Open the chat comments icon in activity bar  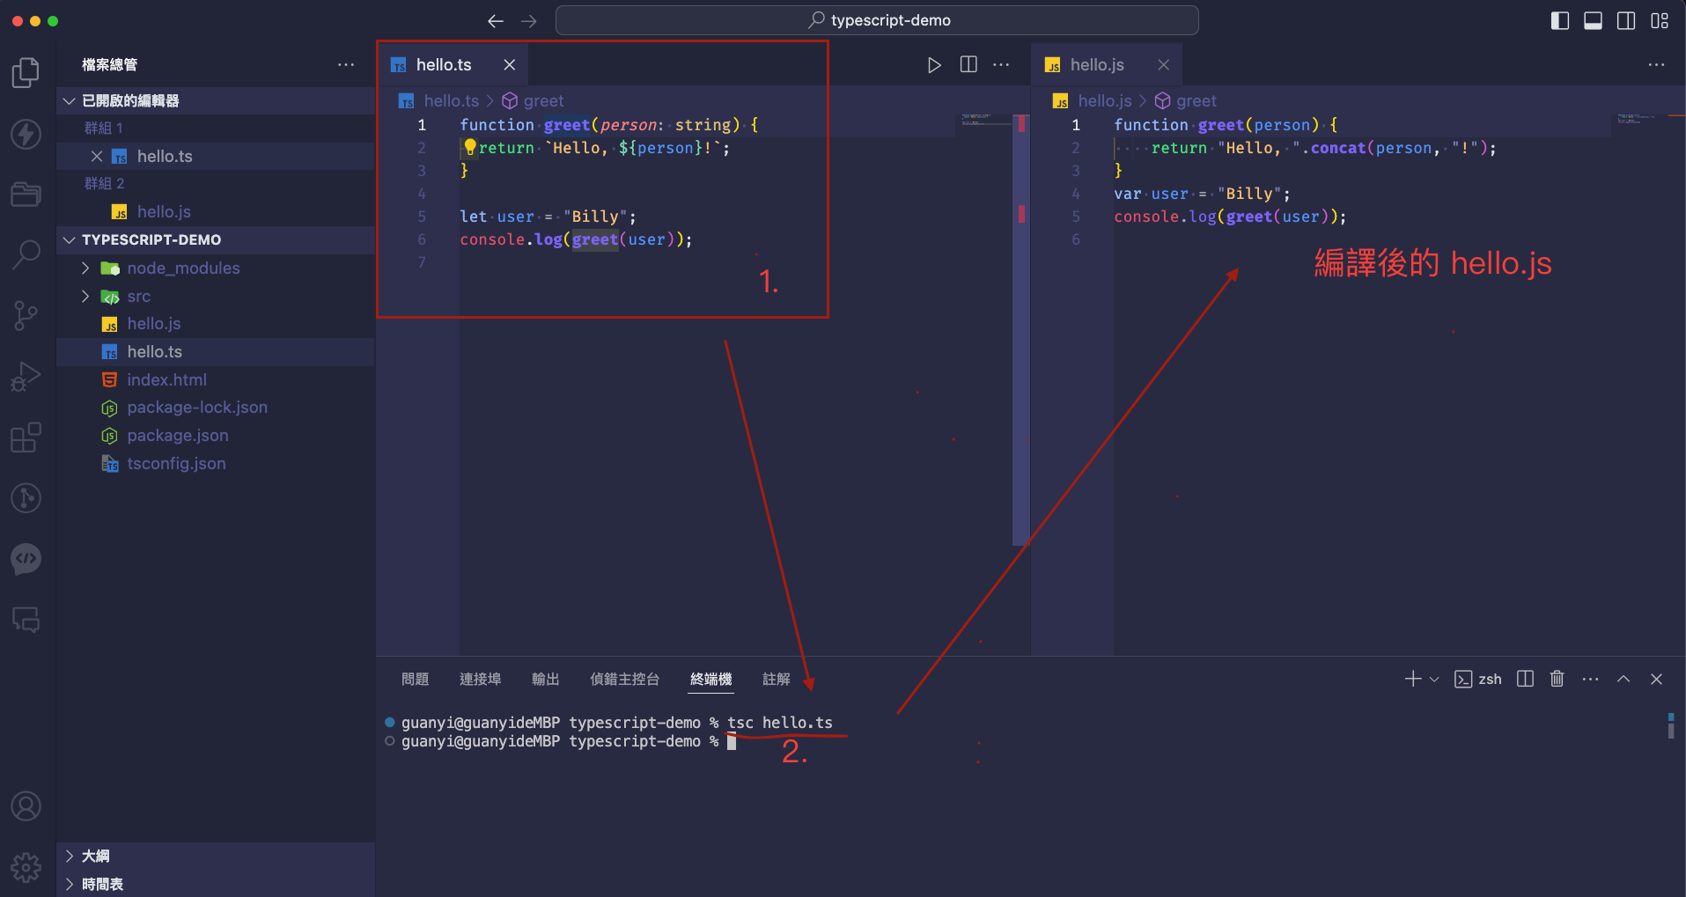click(x=26, y=619)
